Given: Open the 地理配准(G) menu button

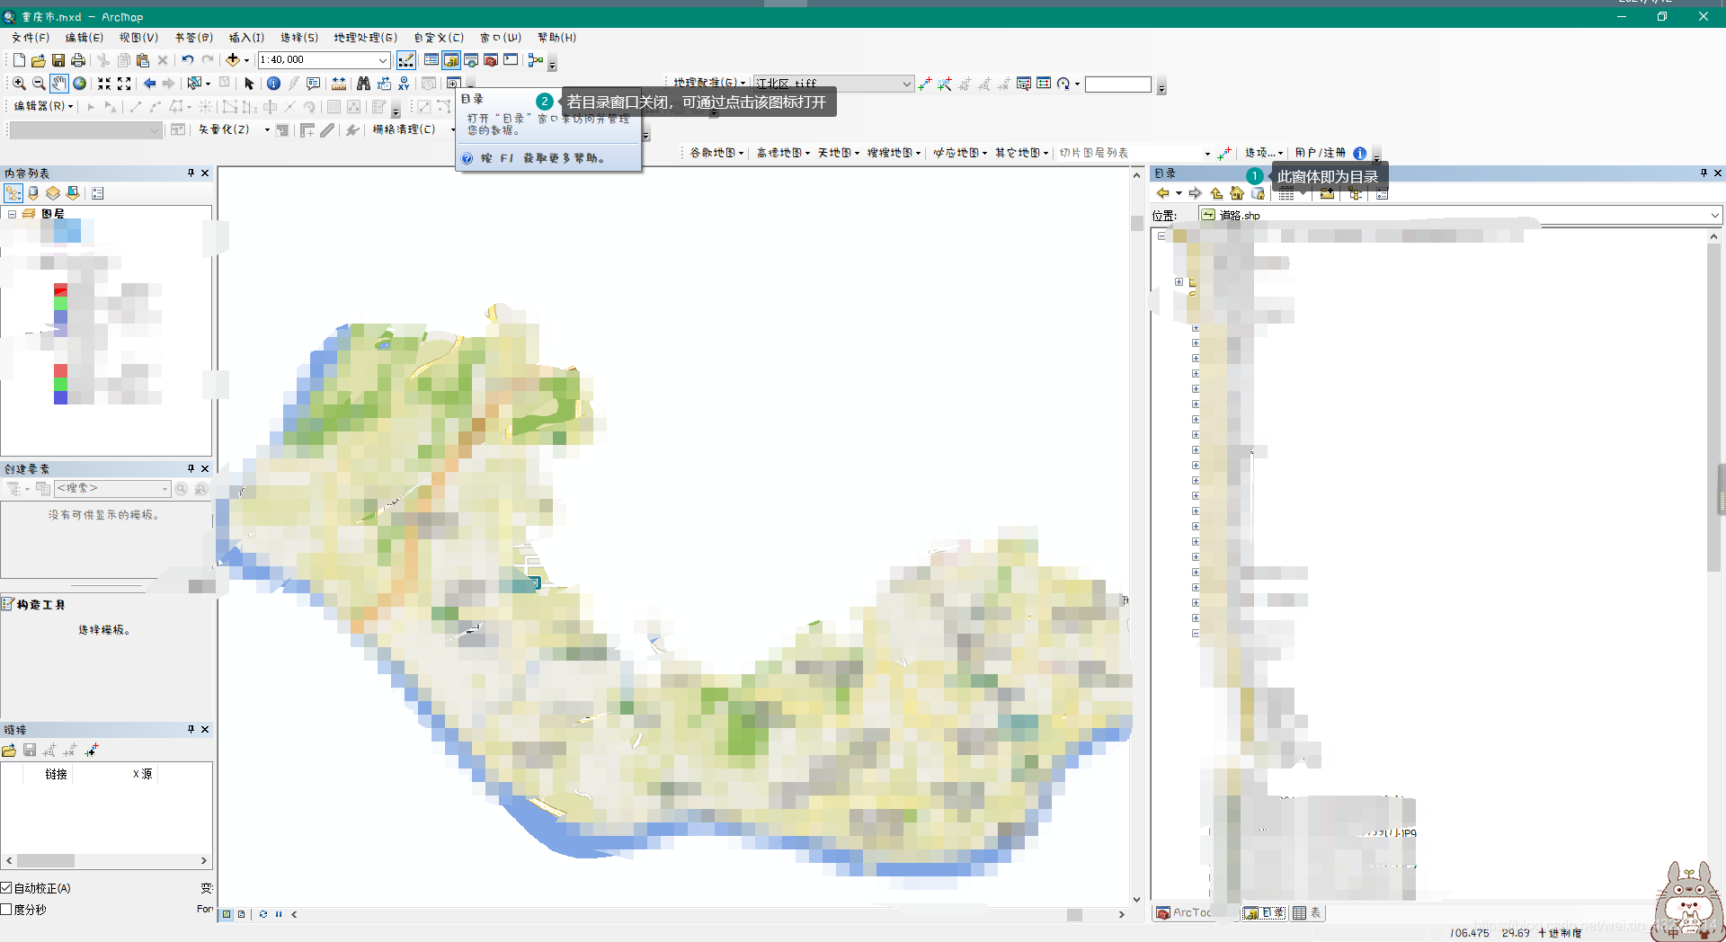Looking at the screenshot, I should point(709,83).
